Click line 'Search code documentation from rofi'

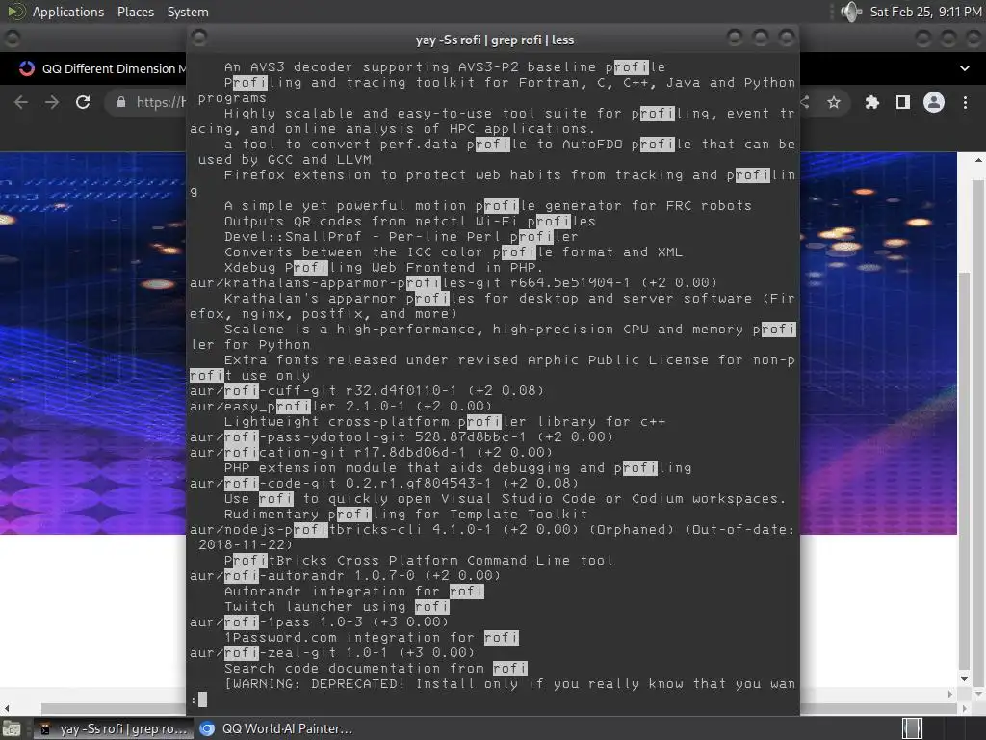[376, 669]
